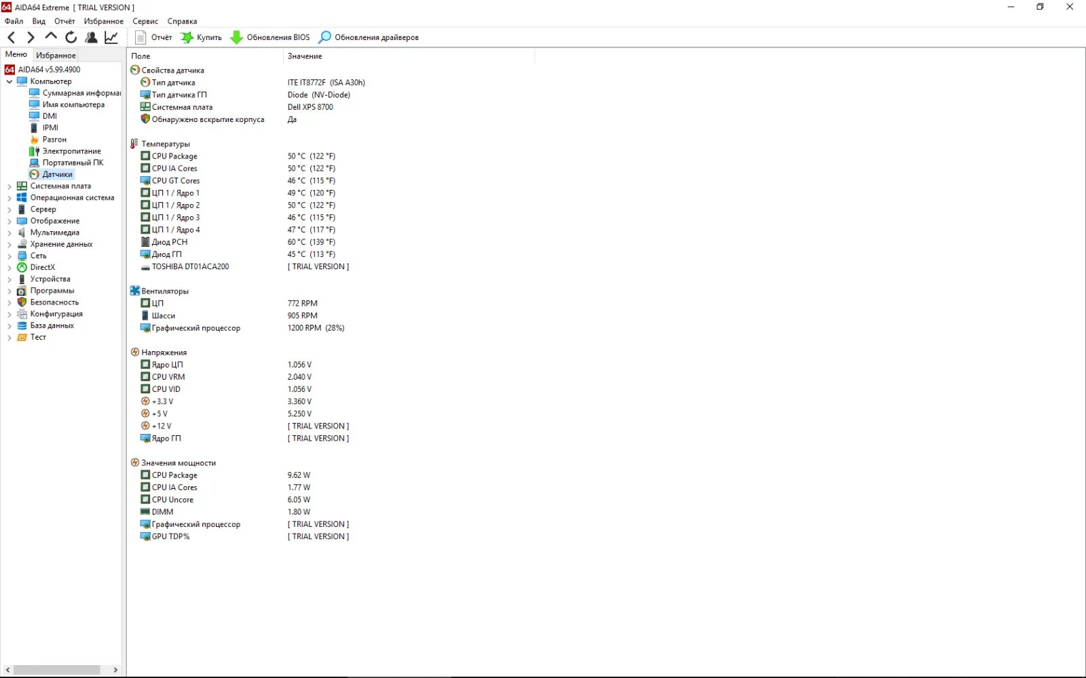Click the sidebar scroll right arrow

115,670
